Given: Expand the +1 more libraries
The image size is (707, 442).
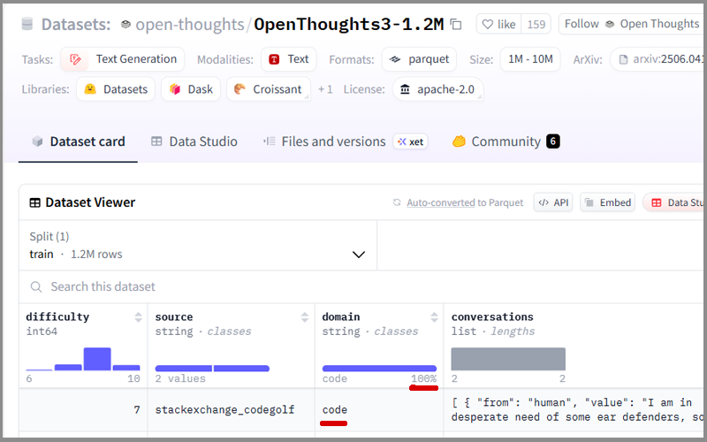Looking at the screenshot, I should (325, 89).
